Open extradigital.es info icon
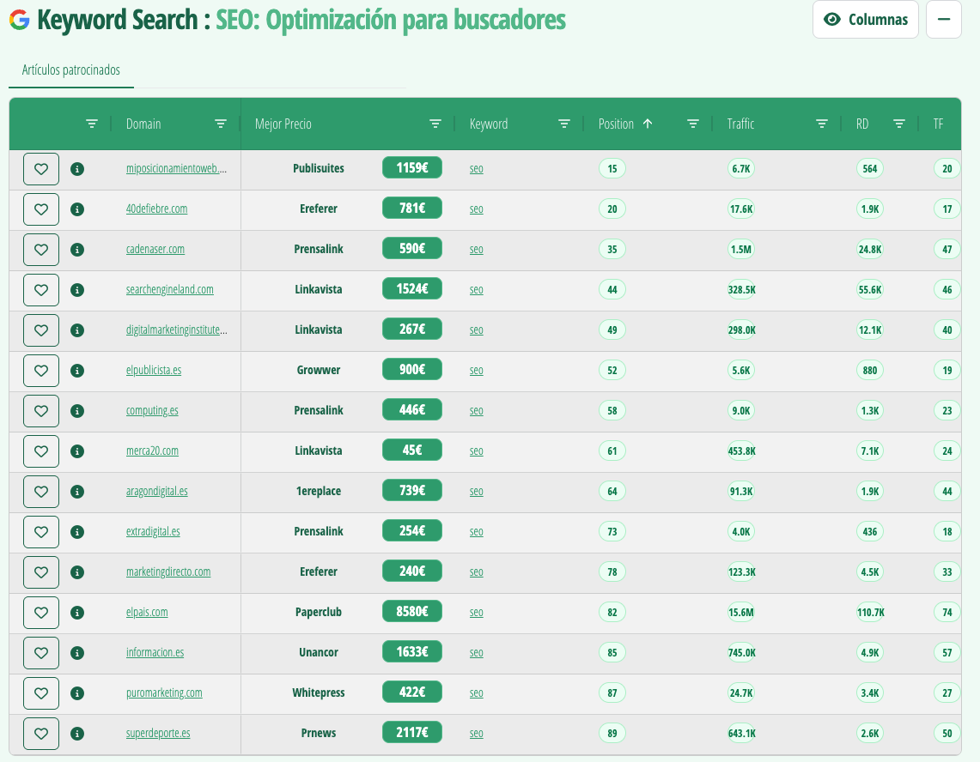Screen dimensions: 980x762 click(x=77, y=531)
